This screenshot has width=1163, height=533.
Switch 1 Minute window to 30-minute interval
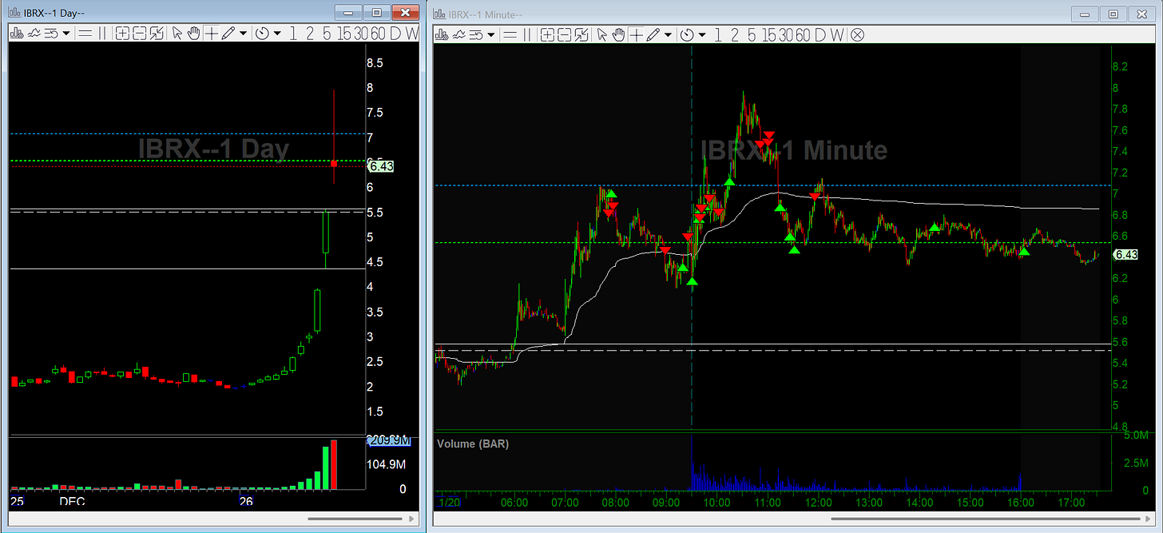point(786,34)
